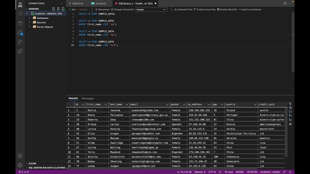Run the SQL query
Screen dimensions: 310x174
click(72, 10)
